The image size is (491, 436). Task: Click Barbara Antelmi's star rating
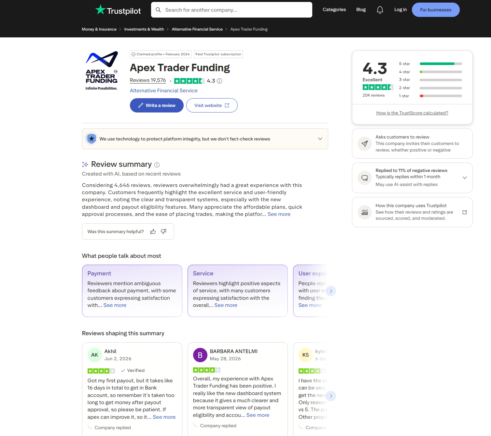tap(207, 370)
